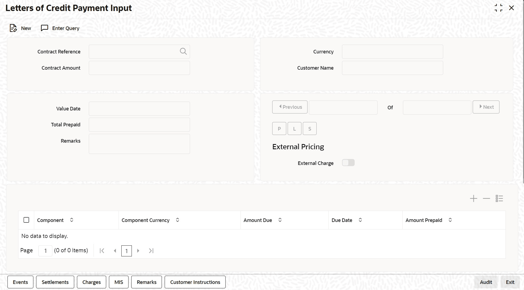Focus the Value Date field
524x290 pixels.
point(139,109)
